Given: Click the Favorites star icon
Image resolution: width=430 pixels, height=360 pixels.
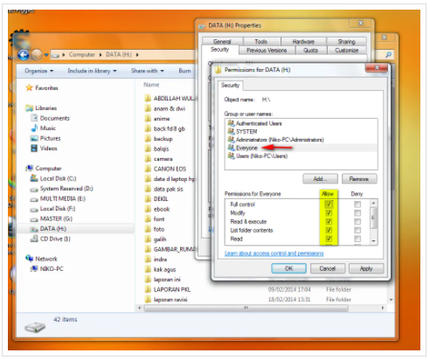Looking at the screenshot, I should tap(29, 87).
